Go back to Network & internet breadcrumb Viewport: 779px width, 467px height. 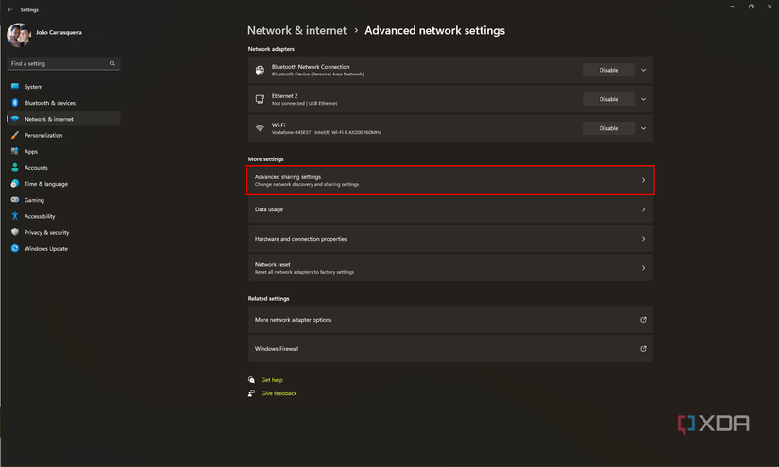[296, 30]
